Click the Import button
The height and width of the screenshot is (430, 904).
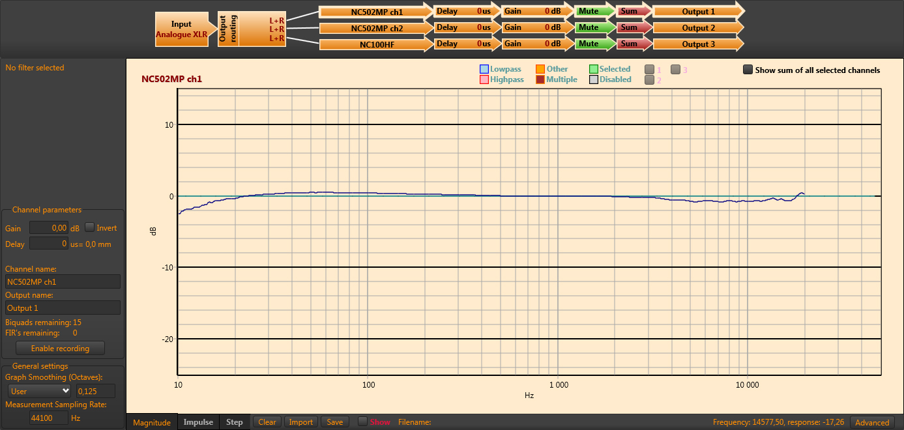[301, 422]
